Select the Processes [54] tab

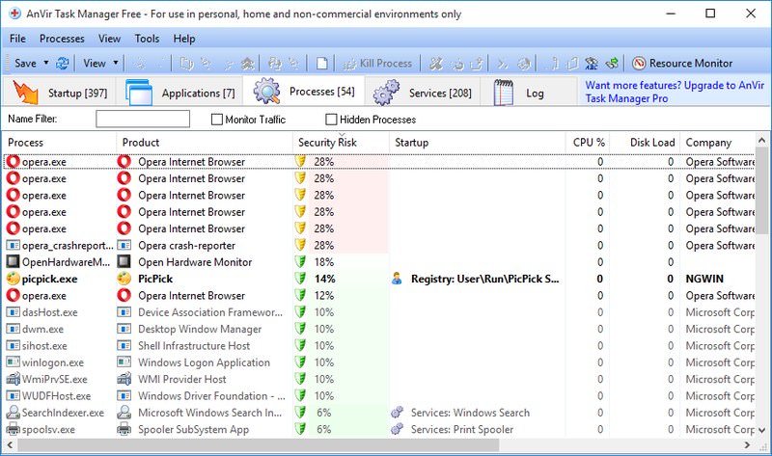tap(304, 92)
